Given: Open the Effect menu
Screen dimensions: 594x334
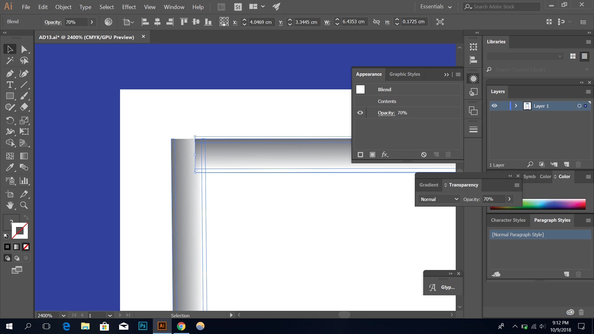Looking at the screenshot, I should 129,7.
